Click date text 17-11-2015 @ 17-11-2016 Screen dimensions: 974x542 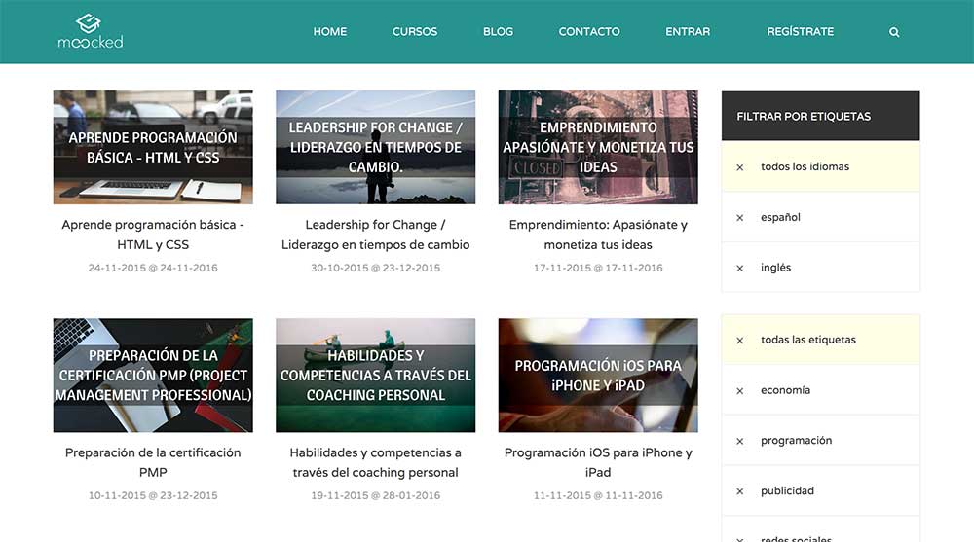[x=598, y=268]
